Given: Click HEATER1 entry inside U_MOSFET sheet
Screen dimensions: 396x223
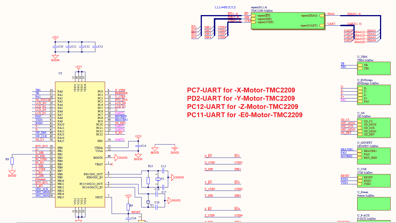Looking at the screenshot, I should coord(367,151).
